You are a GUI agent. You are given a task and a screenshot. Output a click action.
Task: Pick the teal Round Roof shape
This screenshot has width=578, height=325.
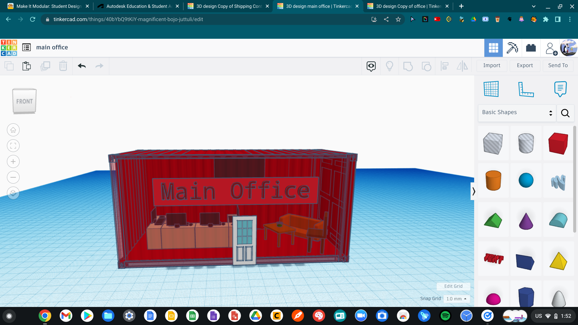[558, 220]
